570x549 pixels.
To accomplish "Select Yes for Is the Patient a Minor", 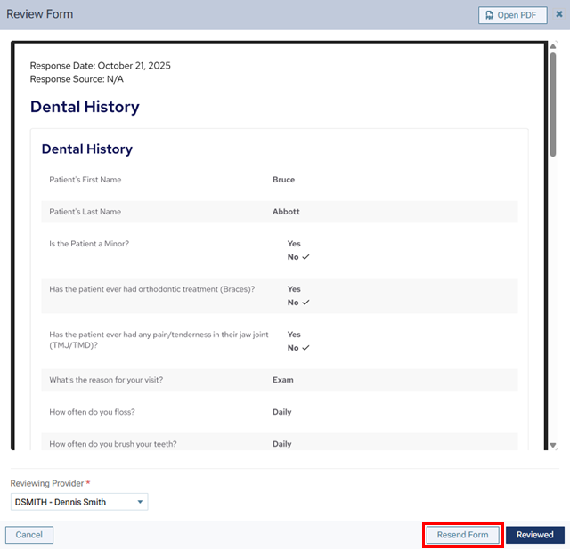I will point(294,244).
